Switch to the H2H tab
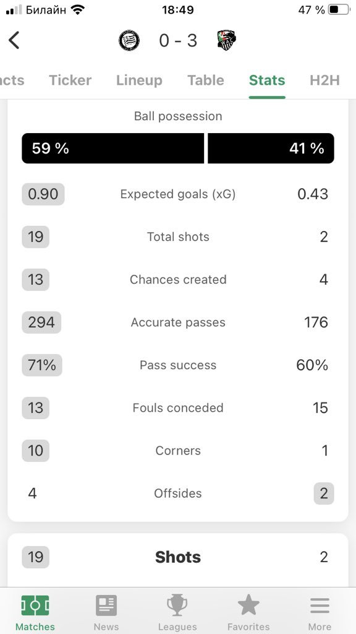356x634 pixels. (324, 80)
